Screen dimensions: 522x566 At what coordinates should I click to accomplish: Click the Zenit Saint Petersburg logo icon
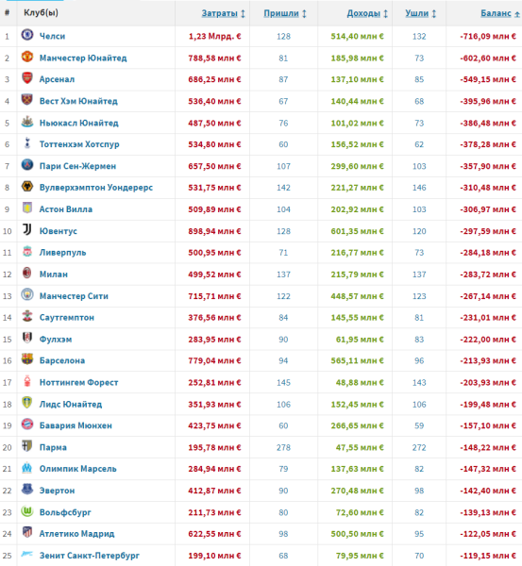27,554
